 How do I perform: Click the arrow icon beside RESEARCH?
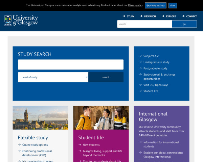tap(141, 16)
